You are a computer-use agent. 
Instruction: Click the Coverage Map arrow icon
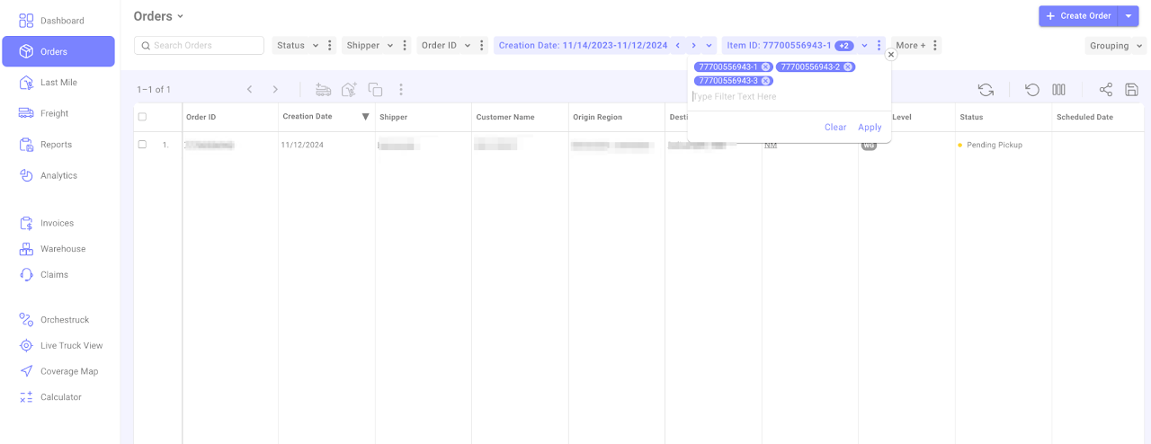pos(26,371)
